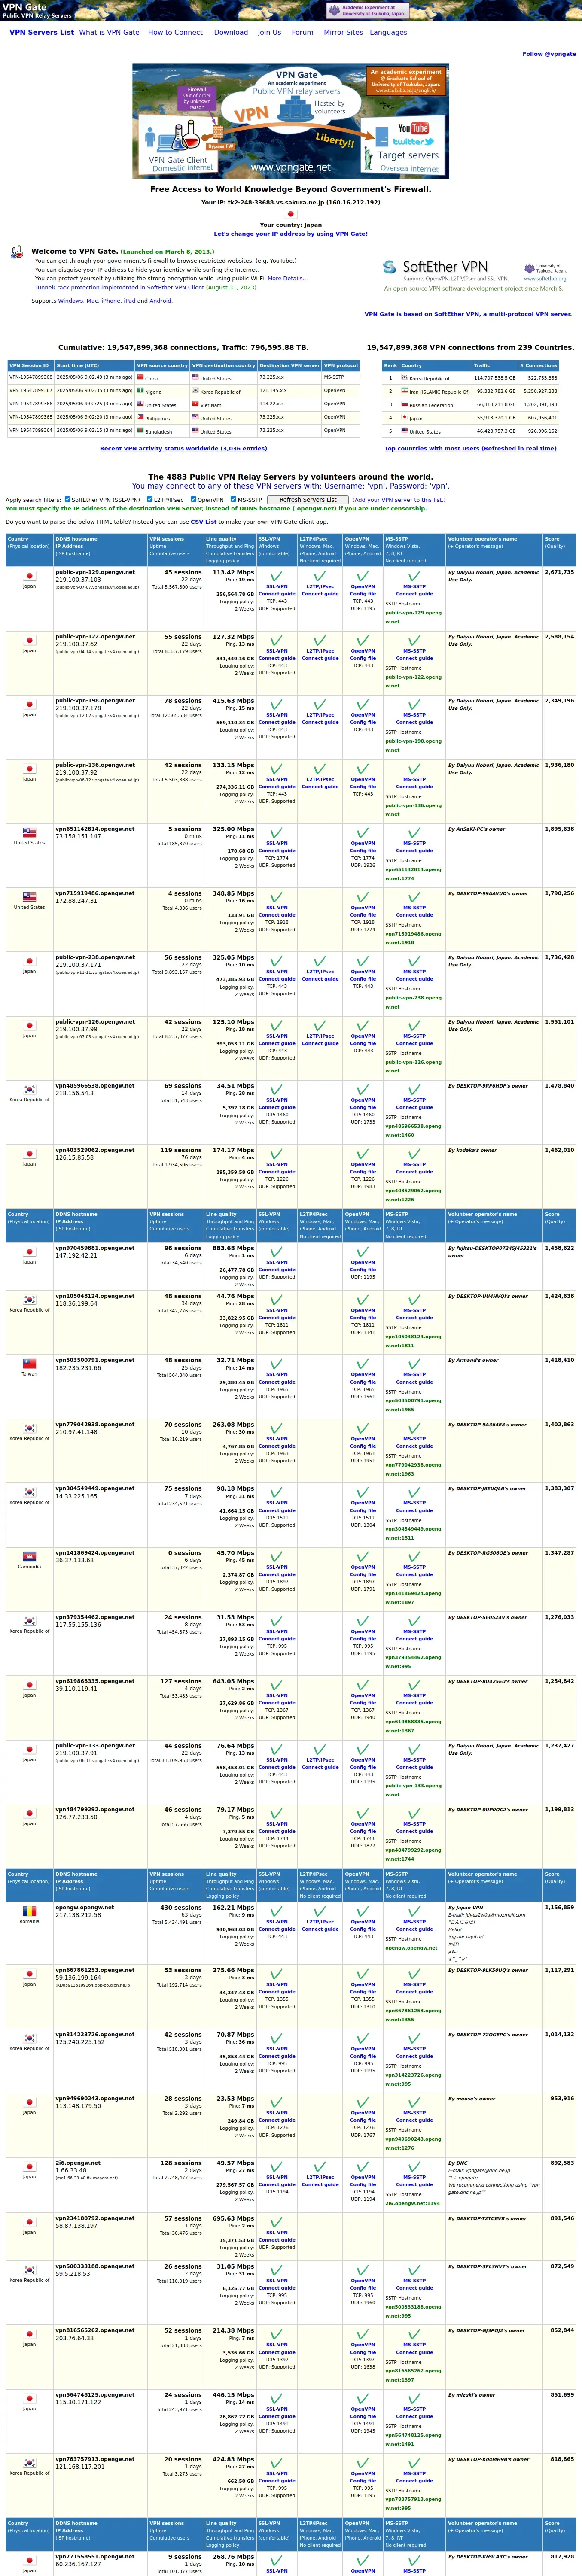Click Philippines flag in recent sessions table
This screenshot has height=2576, width=582.
pyautogui.click(x=141, y=417)
